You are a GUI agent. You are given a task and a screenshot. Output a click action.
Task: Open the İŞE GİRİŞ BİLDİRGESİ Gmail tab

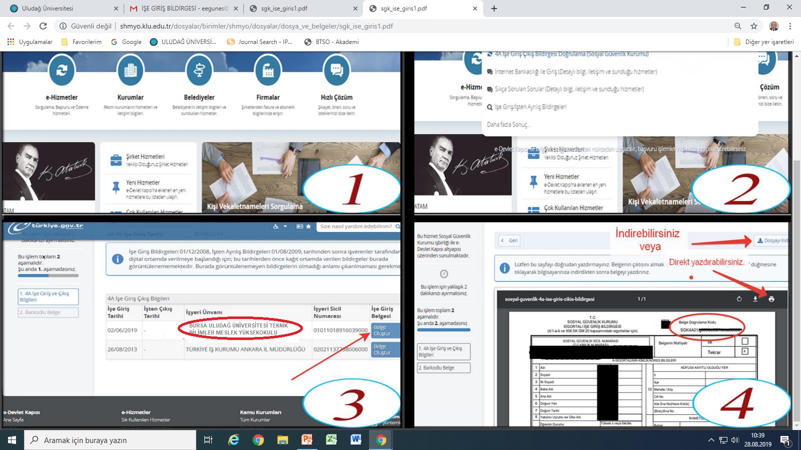pyautogui.click(x=178, y=8)
